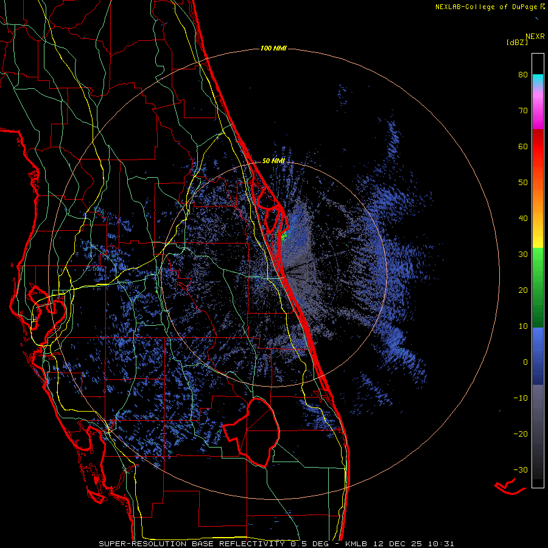This screenshot has height=548, width=548.
Task: Click the -10 value on the dBZ scale
Action: click(521, 398)
